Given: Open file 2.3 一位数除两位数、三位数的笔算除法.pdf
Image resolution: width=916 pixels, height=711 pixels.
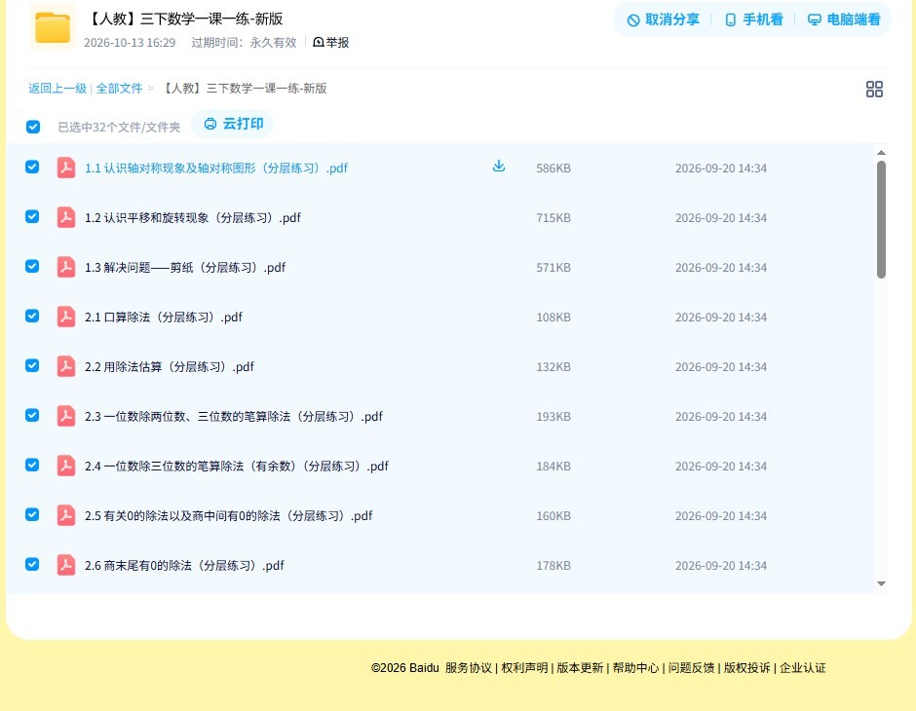Looking at the screenshot, I should point(234,416).
